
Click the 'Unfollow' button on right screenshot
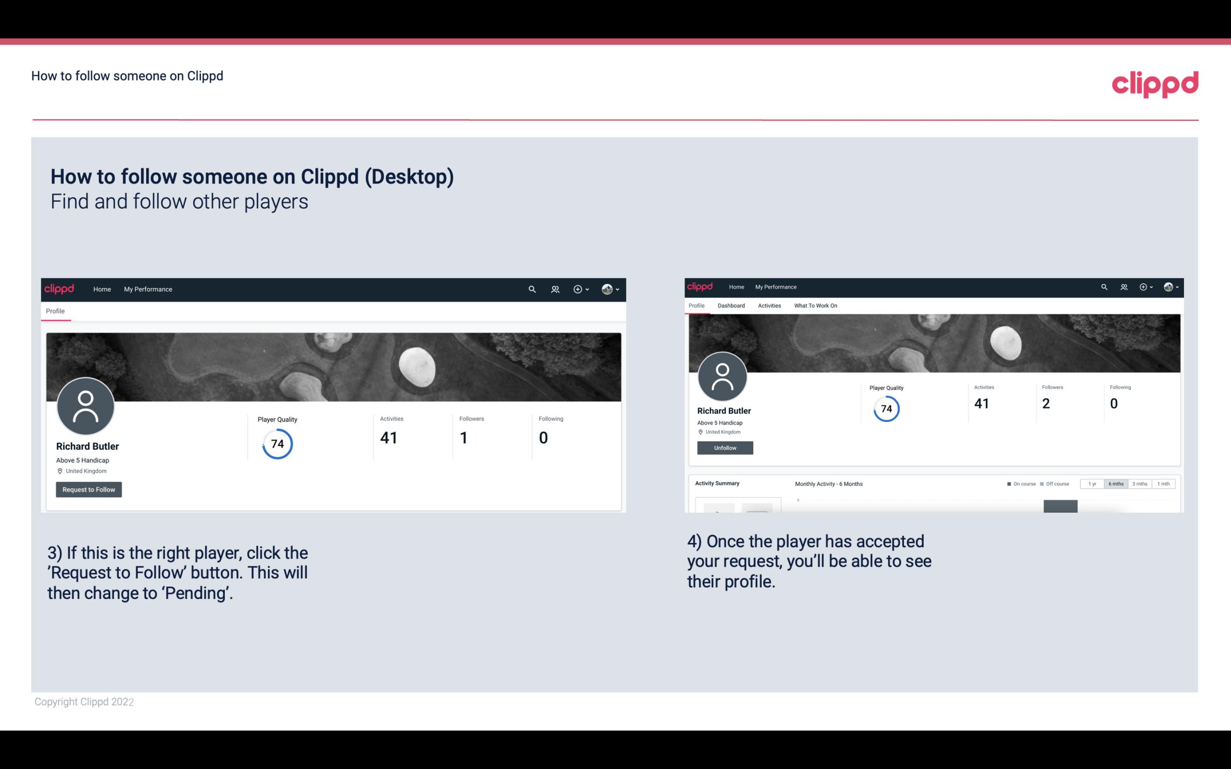click(724, 448)
